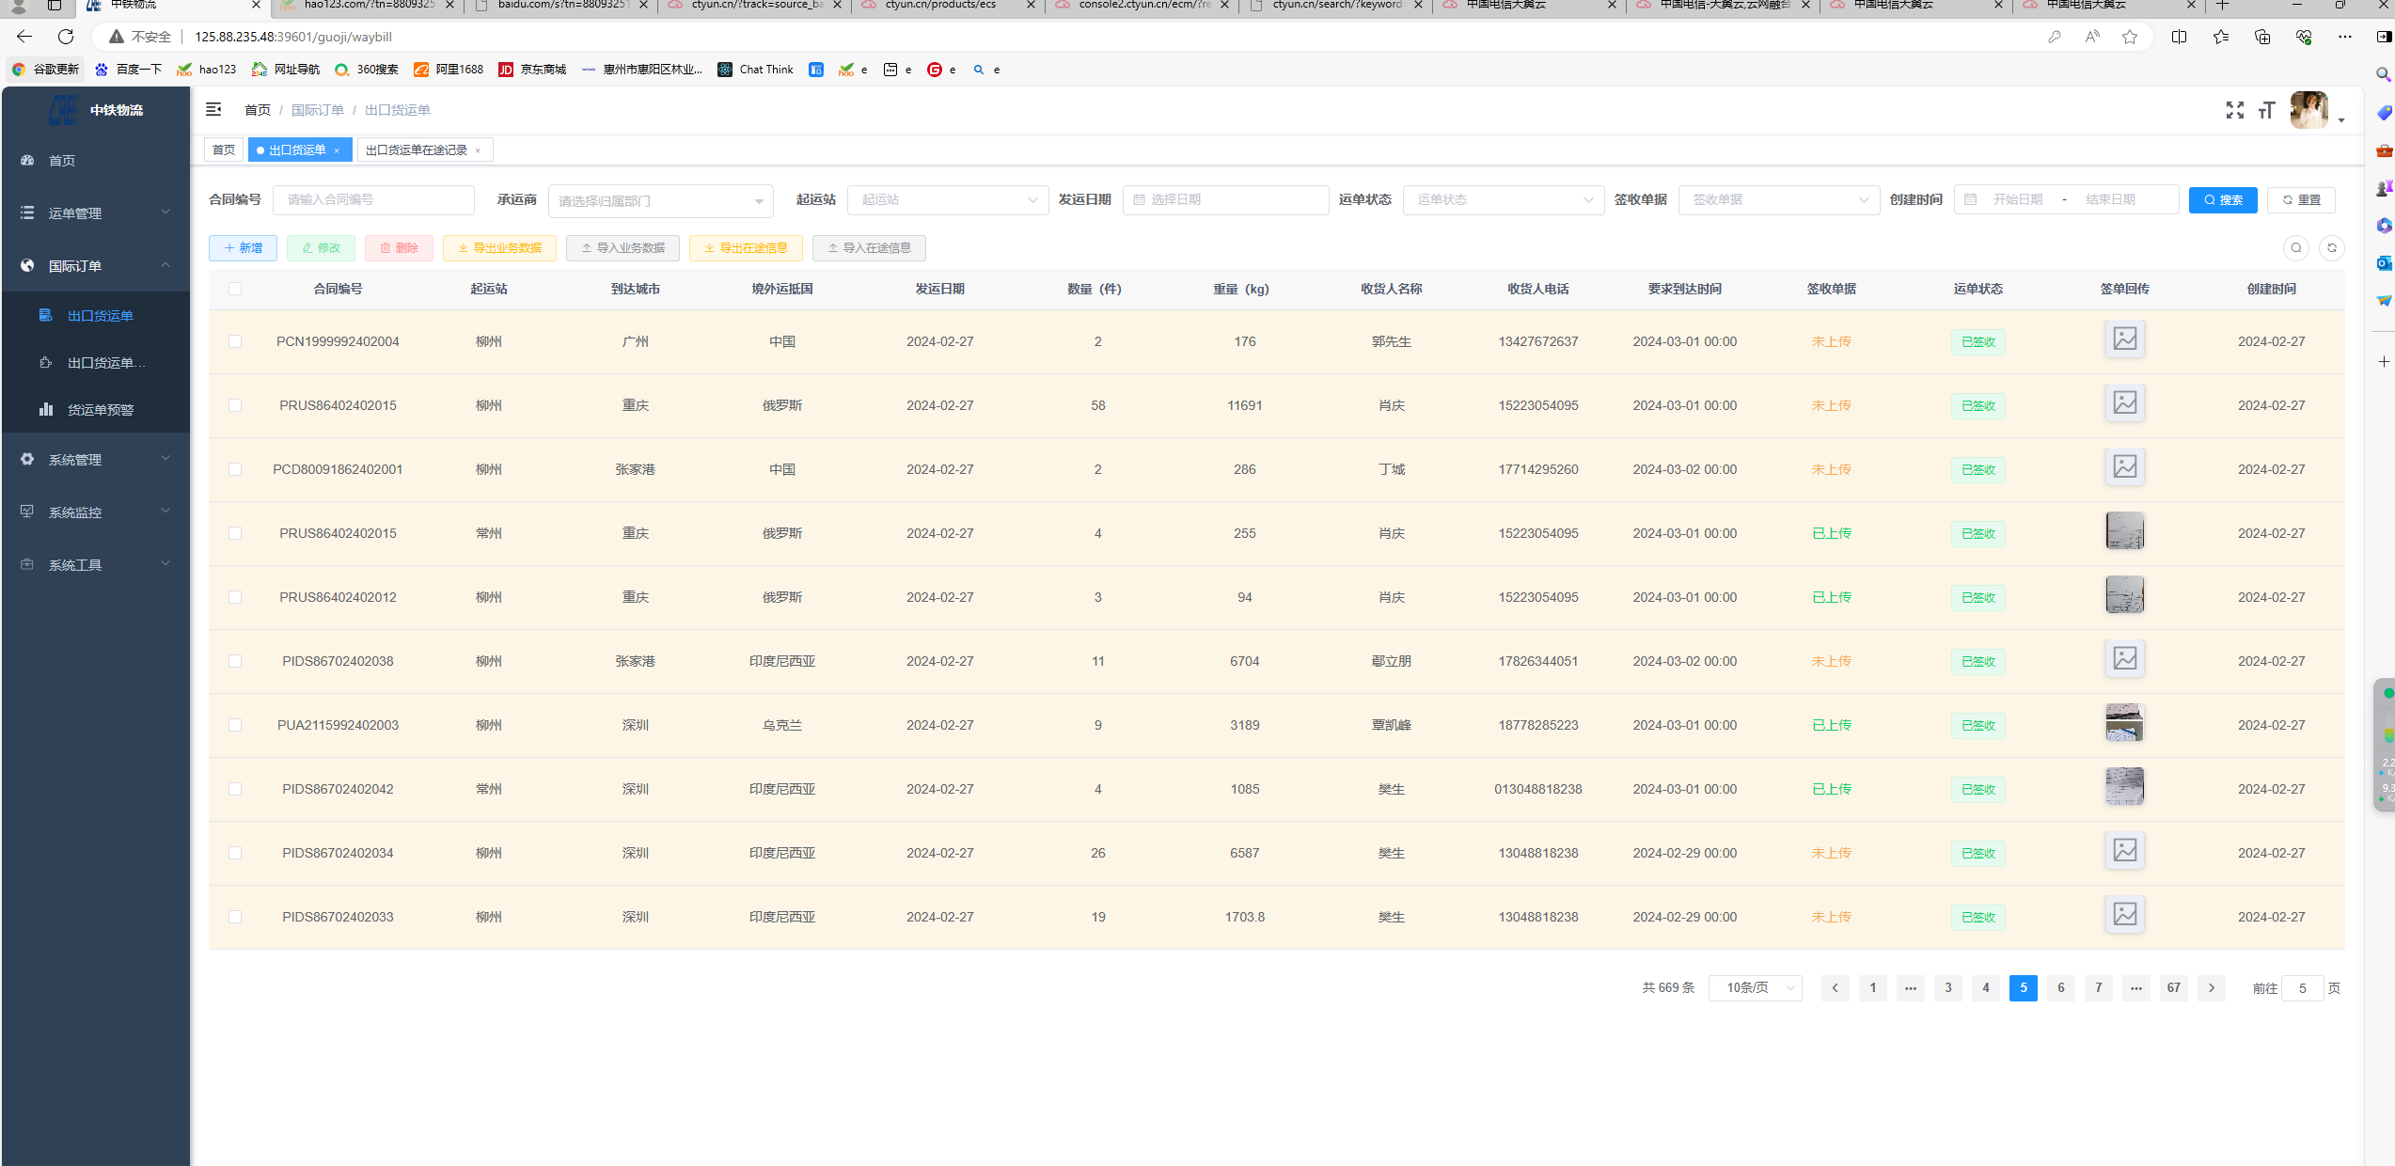Image resolution: width=2395 pixels, height=1166 pixels.
Task: Open the font size setting icon
Action: (x=2266, y=111)
